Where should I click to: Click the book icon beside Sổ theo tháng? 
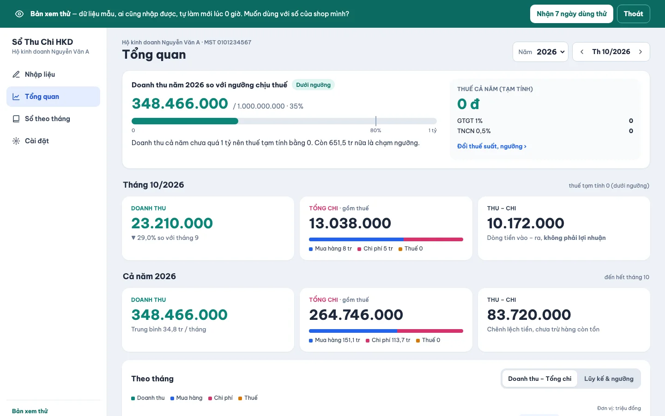click(x=16, y=119)
